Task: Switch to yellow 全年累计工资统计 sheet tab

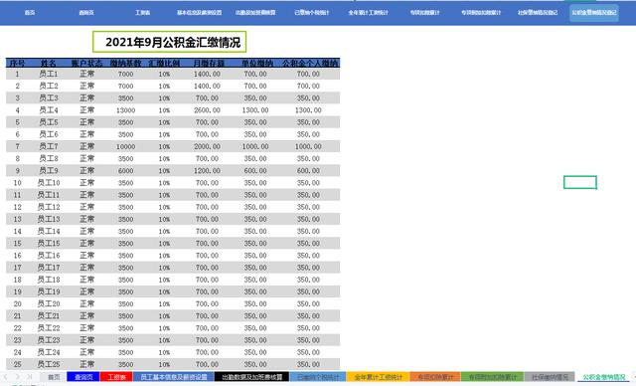Action: tap(378, 377)
